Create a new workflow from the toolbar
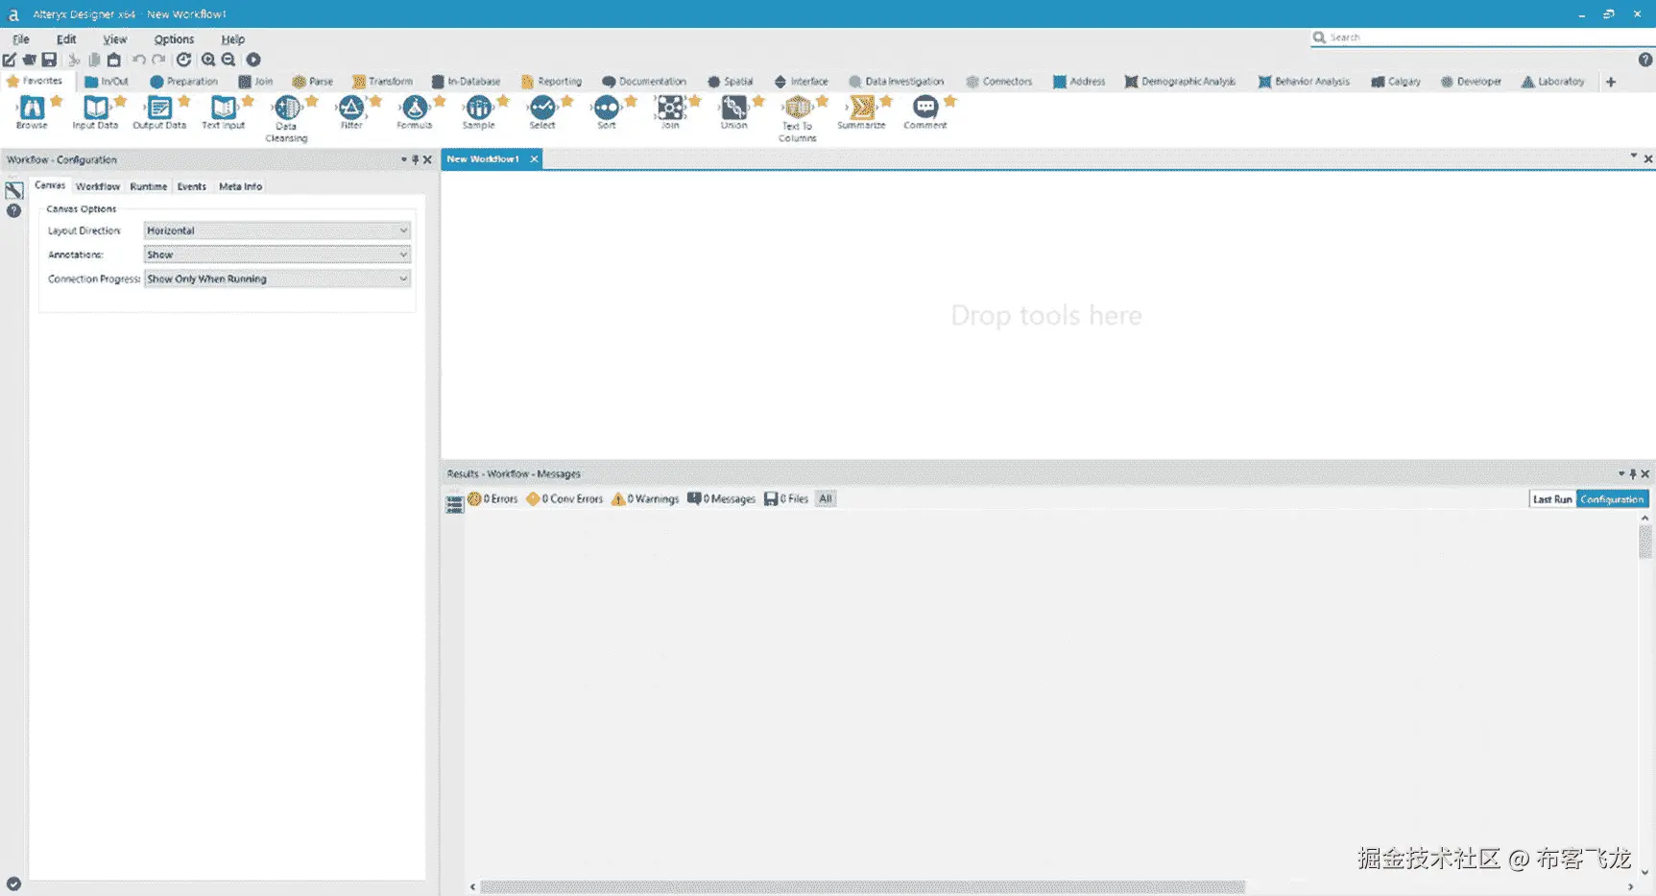 point(10,60)
